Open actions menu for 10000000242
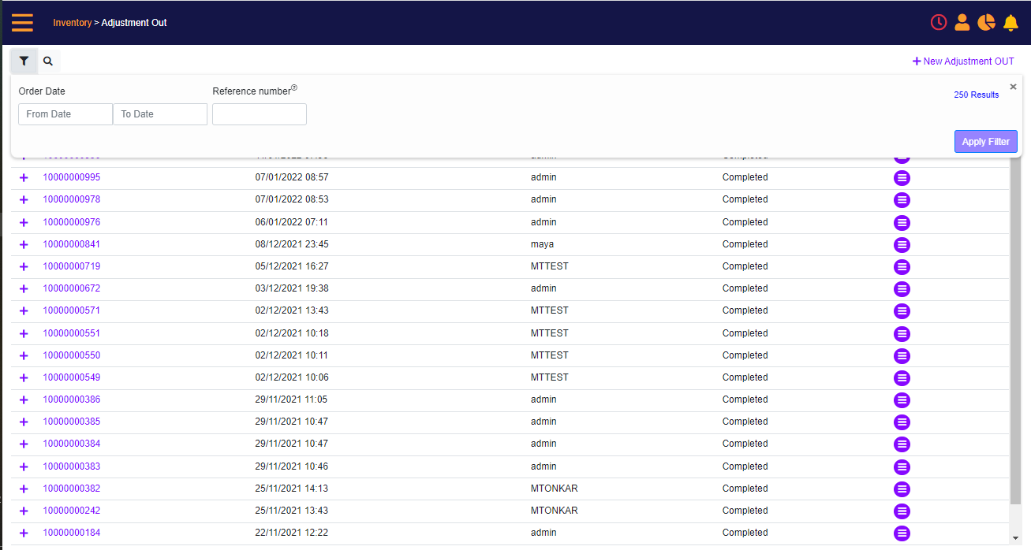This screenshot has height=550, width=1031. [902, 511]
